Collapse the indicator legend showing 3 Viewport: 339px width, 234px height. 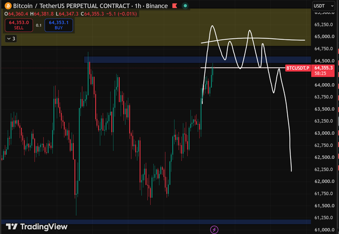click(11, 39)
